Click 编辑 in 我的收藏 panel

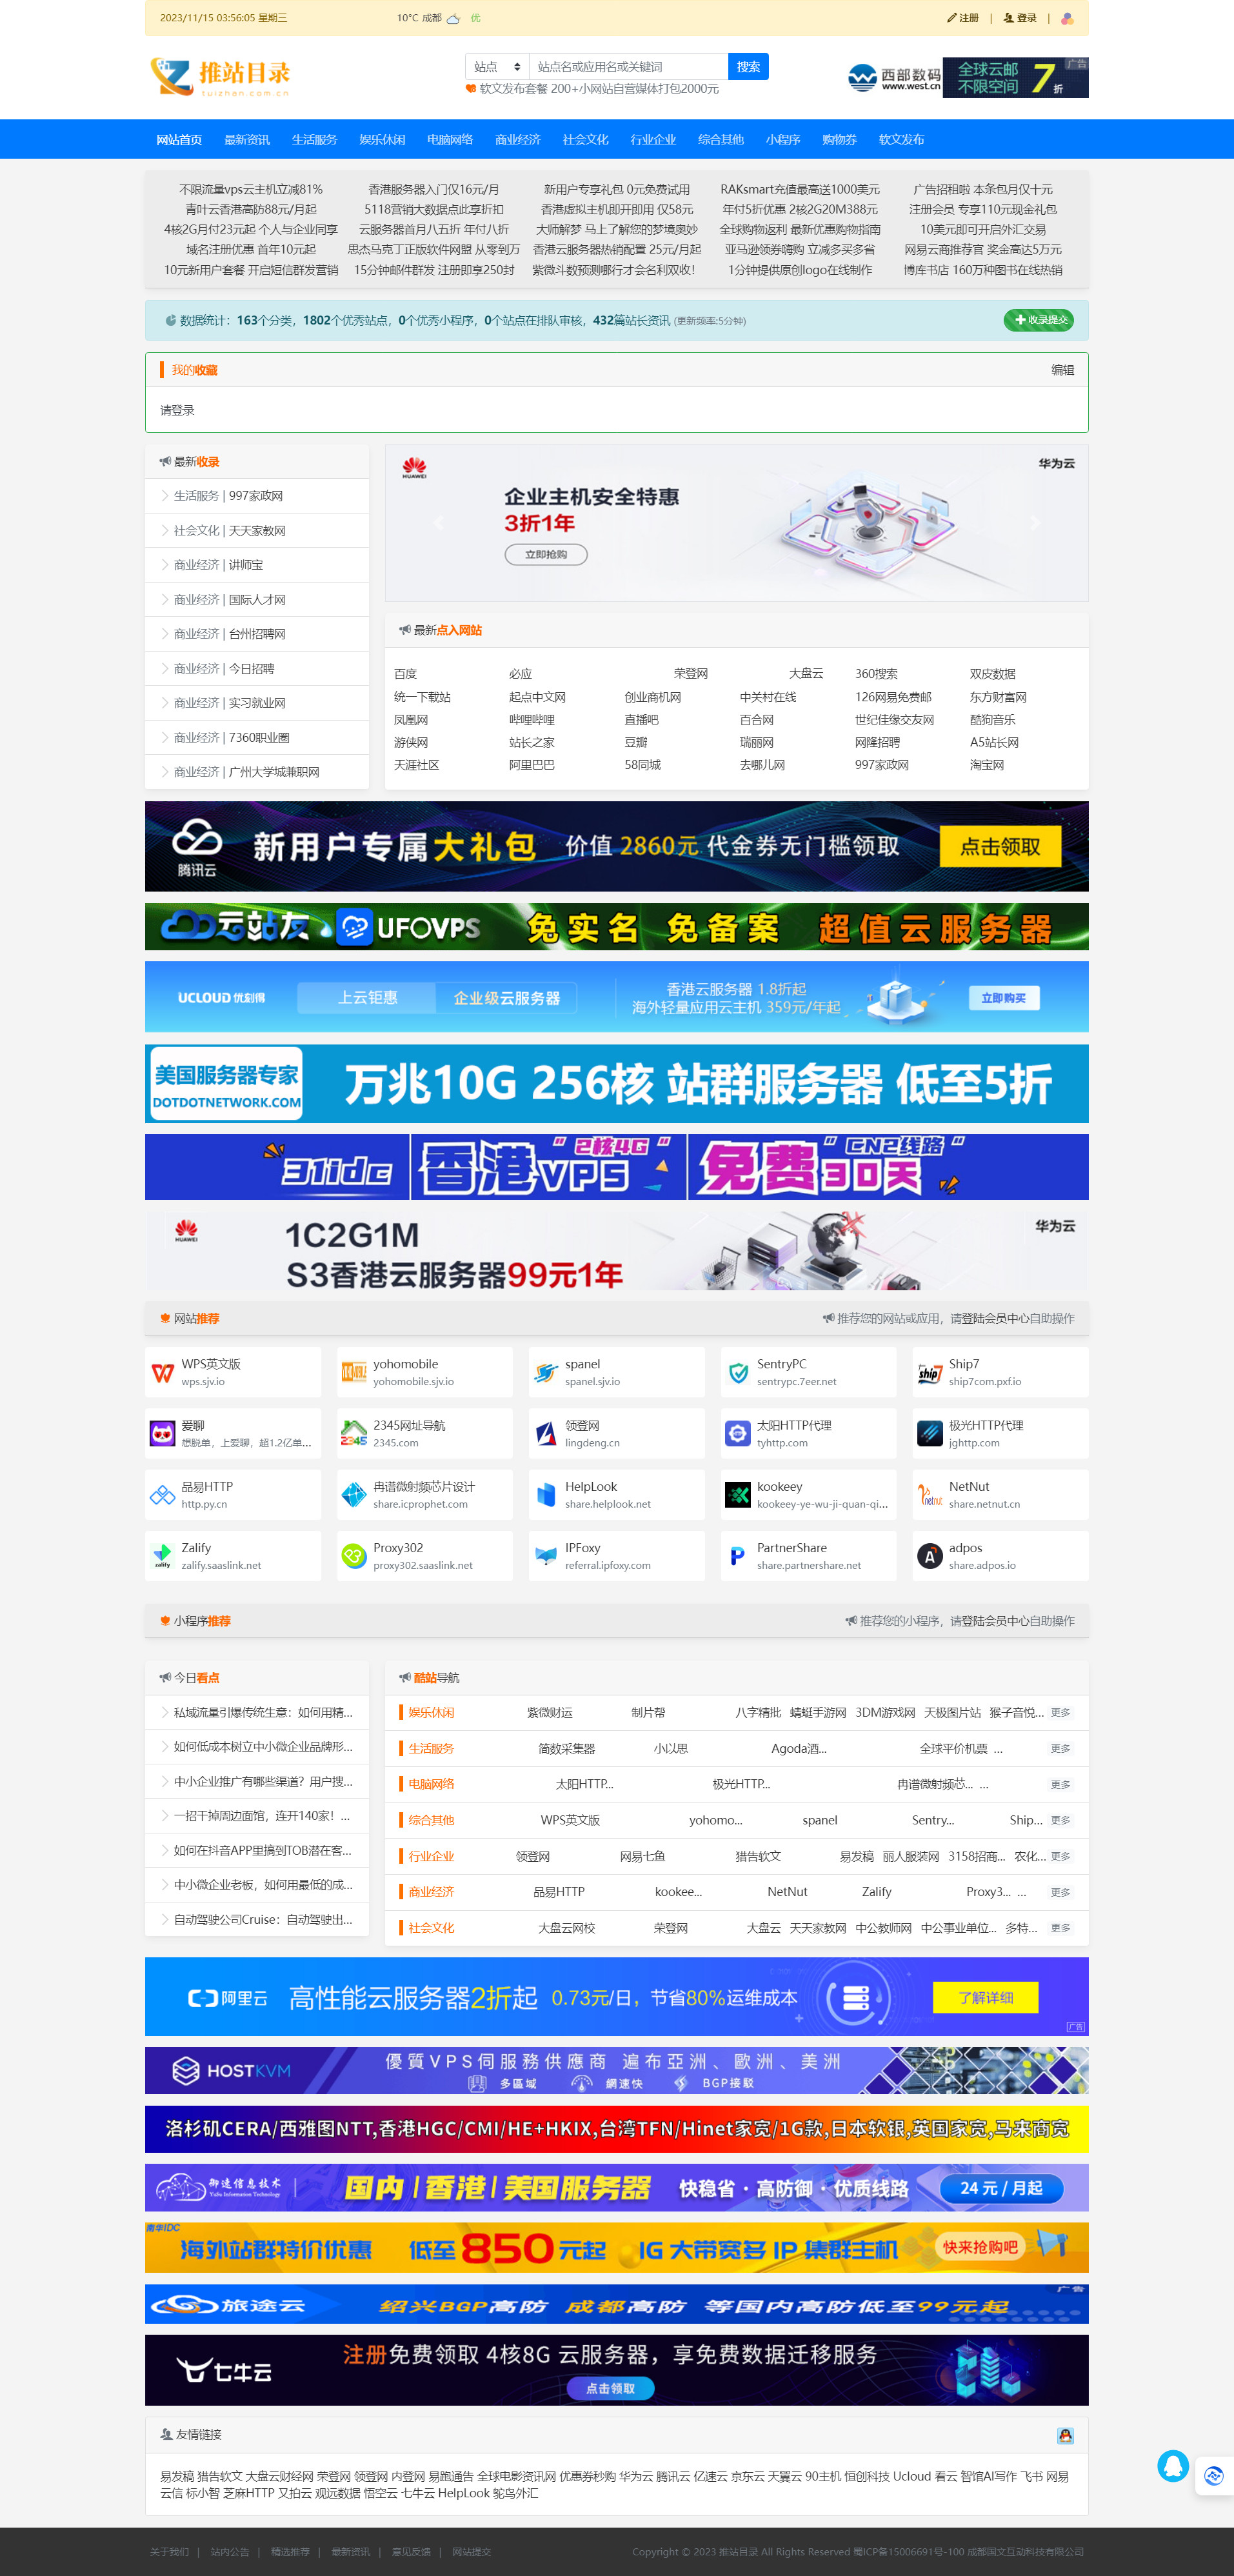pyautogui.click(x=1062, y=370)
